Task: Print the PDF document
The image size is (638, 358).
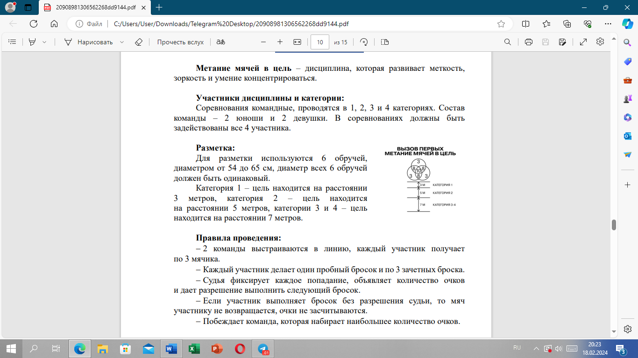Action: click(x=529, y=42)
